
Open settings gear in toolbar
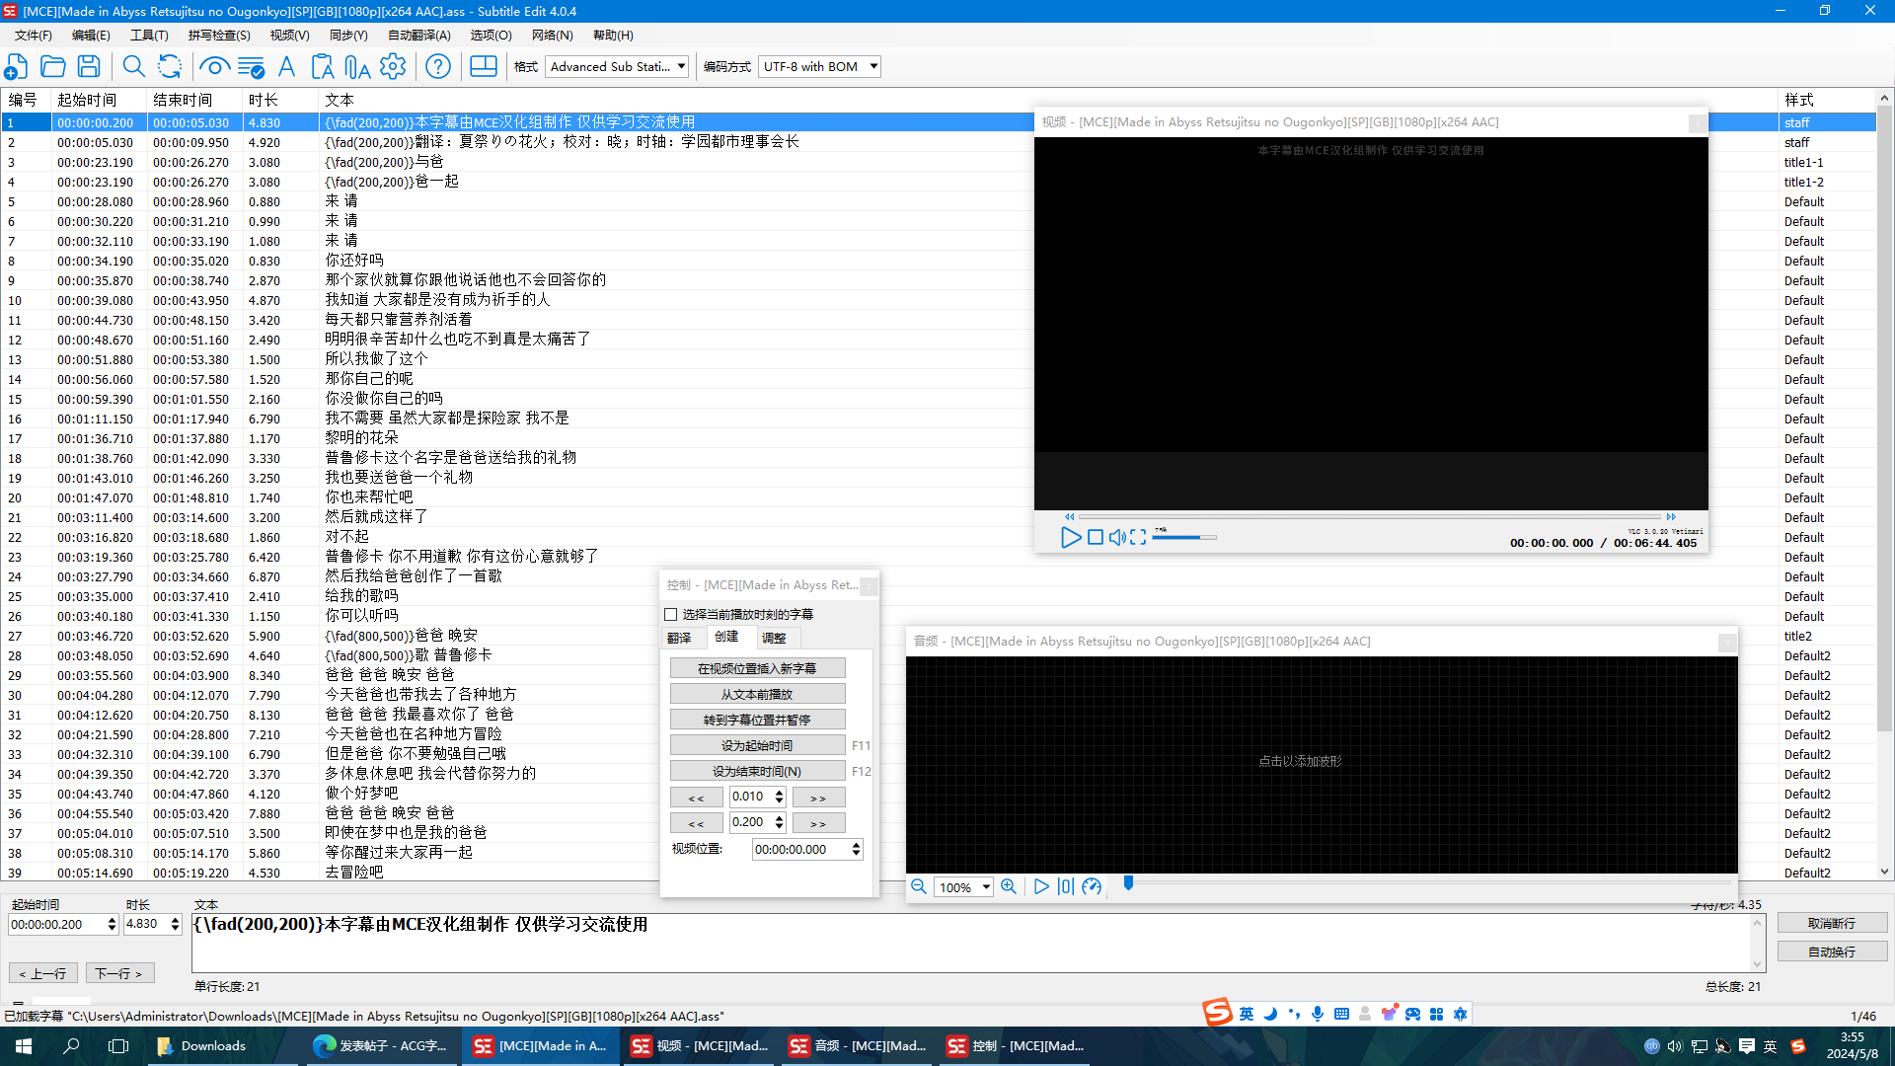(x=393, y=66)
